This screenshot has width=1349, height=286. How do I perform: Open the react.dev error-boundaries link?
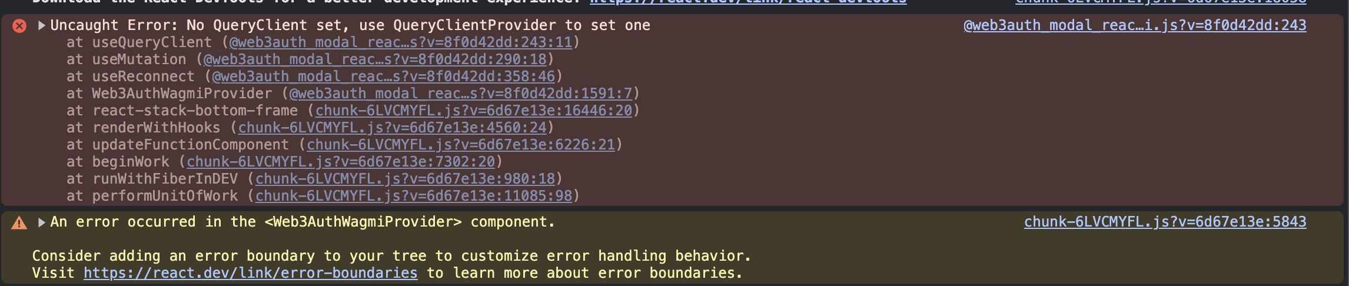(251, 273)
